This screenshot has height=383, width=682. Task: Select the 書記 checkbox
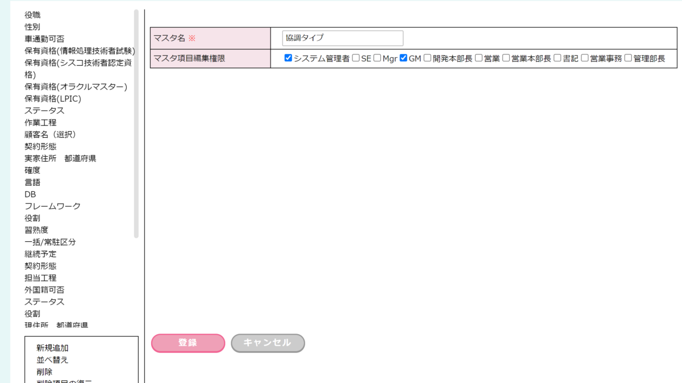(x=558, y=58)
